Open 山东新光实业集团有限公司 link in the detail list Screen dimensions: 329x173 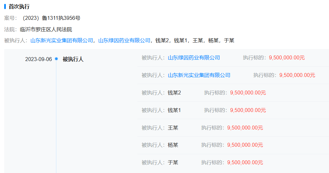[x=199, y=75]
